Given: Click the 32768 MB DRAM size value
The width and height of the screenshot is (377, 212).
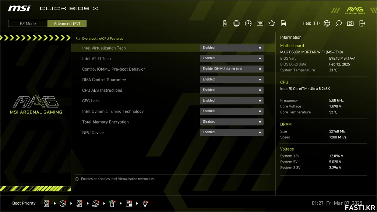Looking at the screenshot, I should click(337, 131).
